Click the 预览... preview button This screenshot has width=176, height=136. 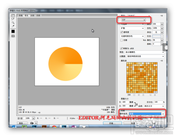(x=22, y=123)
